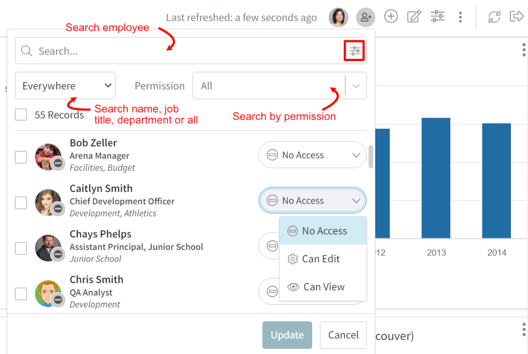Click Chris Smith's avatar
The image size is (528, 354).
pos(48,293)
